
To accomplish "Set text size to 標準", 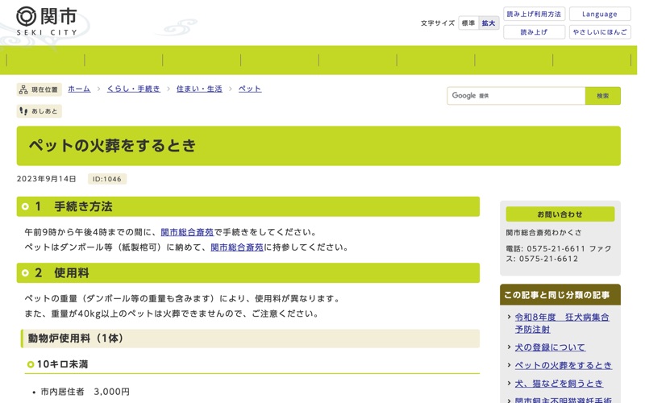I will pos(468,23).
